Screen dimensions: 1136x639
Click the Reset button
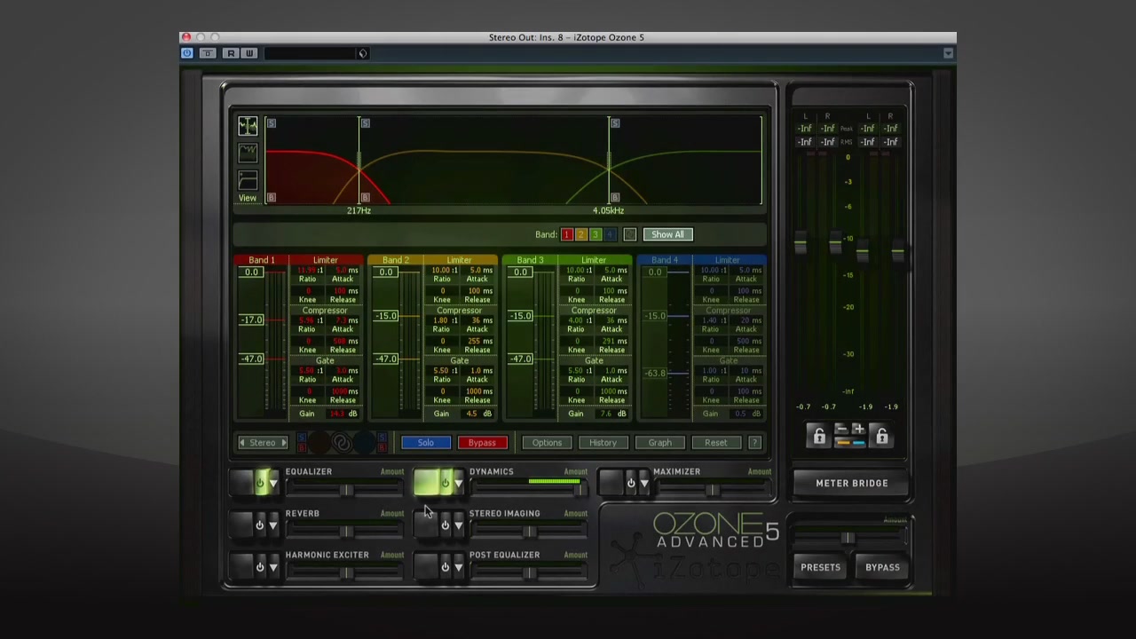[x=715, y=442]
